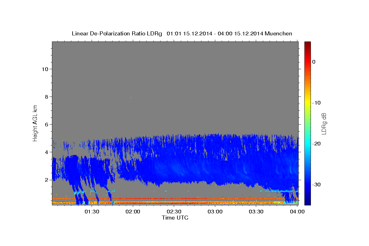
Task: Click the 'Height AGL km' axis label
Action: [x=35, y=123]
